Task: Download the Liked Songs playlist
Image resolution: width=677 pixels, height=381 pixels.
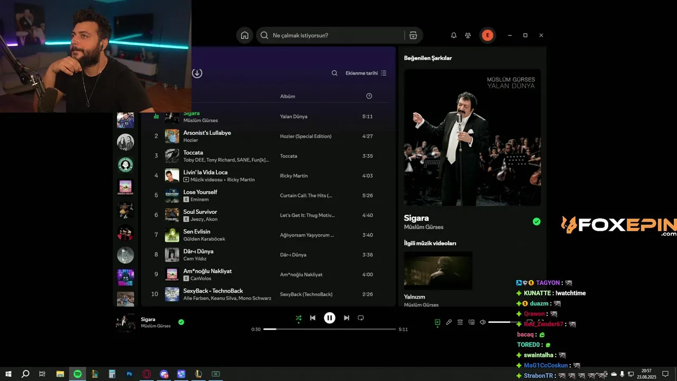Action: [x=197, y=73]
